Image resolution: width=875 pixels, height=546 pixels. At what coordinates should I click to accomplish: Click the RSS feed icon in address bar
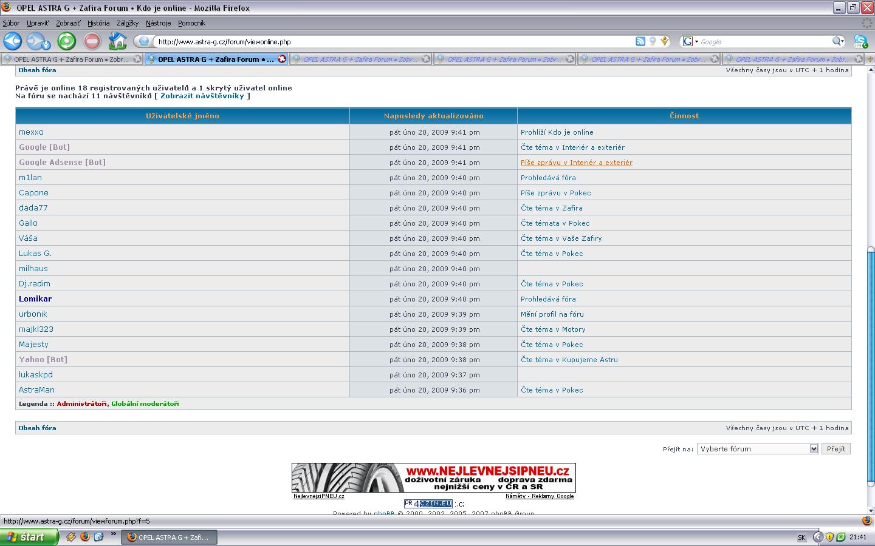640,41
